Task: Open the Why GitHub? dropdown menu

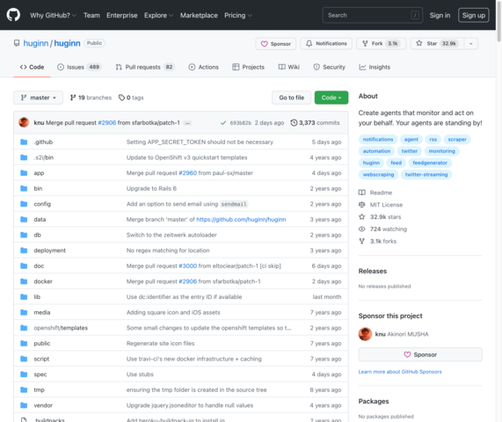Action: point(53,15)
